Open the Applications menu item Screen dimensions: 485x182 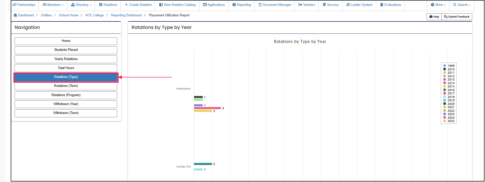point(214,5)
